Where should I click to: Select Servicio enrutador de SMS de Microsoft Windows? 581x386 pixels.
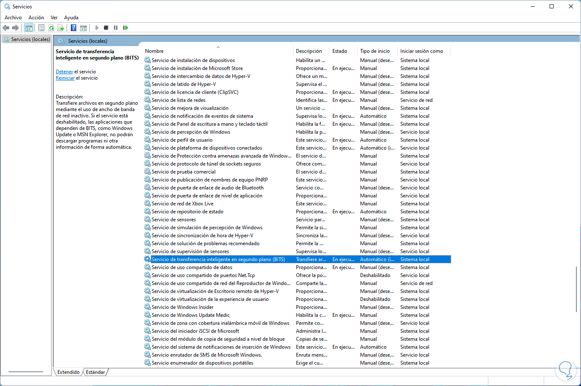(x=297, y=355)
